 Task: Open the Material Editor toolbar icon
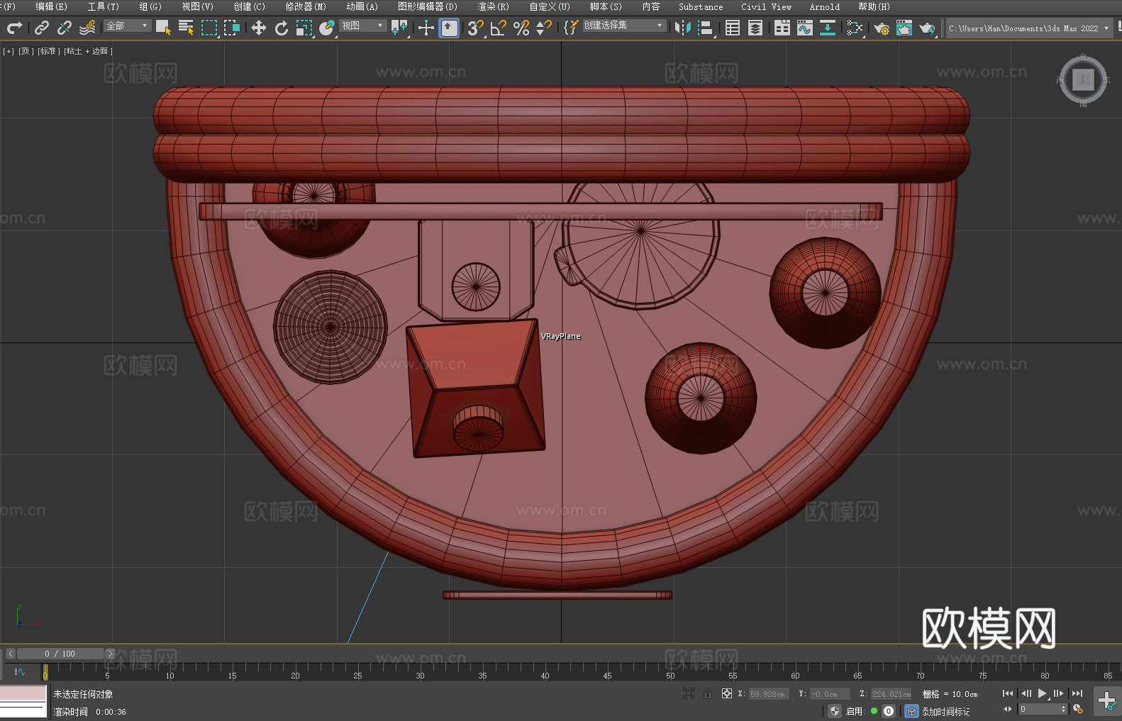coord(855,28)
